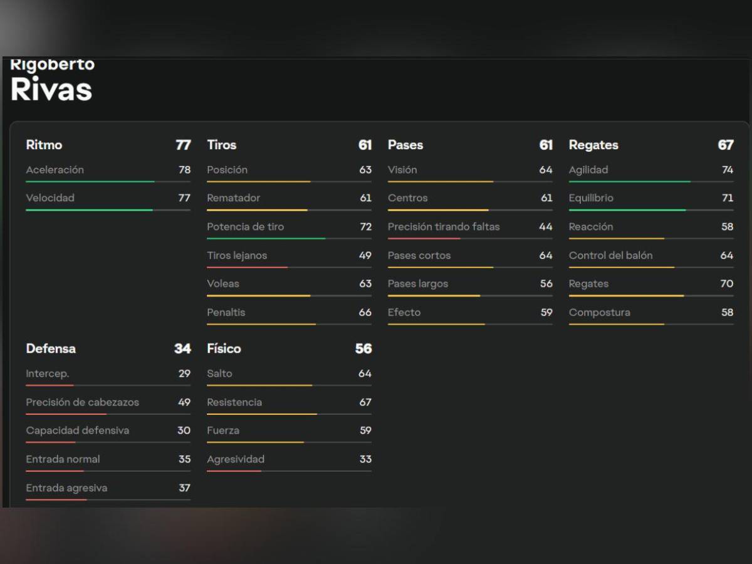Image resolution: width=752 pixels, height=564 pixels.
Task: Click the Resistencia yellow stat bar
Action: [289, 414]
